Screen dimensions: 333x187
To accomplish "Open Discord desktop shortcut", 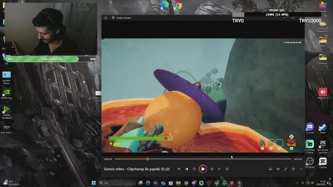I will 310,128.
